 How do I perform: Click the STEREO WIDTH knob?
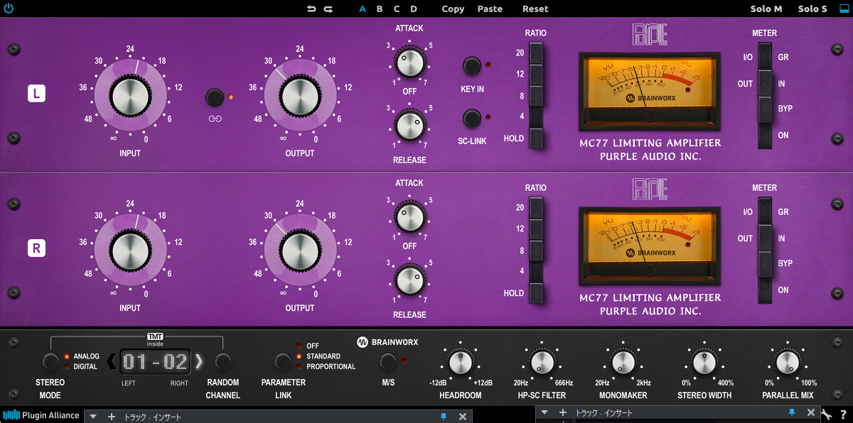pyautogui.click(x=704, y=363)
